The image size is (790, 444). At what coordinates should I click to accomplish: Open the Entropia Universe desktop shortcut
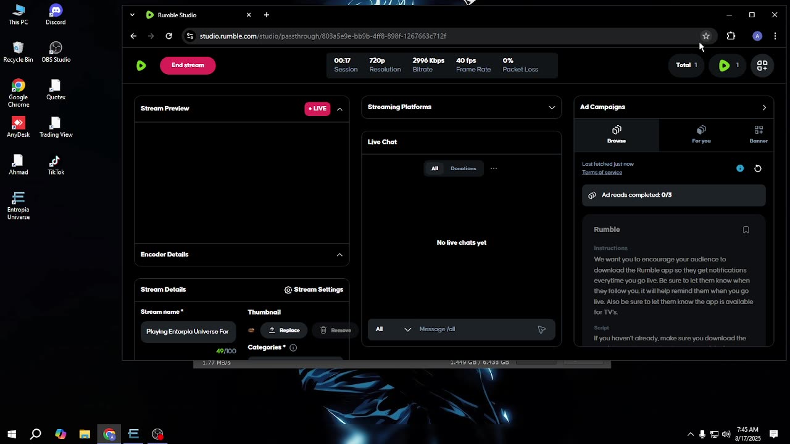(19, 206)
